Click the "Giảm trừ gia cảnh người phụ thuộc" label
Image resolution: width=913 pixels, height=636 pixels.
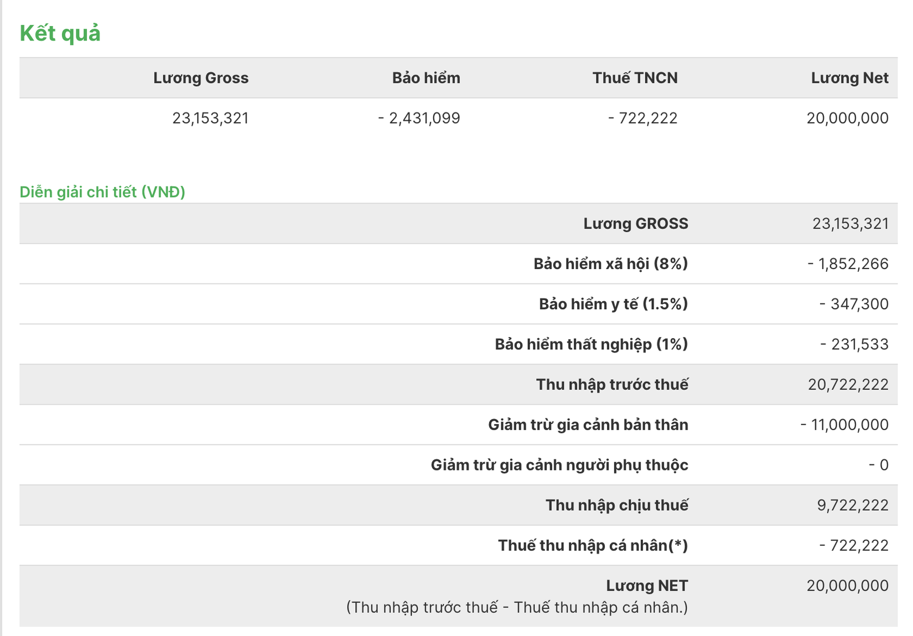tap(559, 465)
